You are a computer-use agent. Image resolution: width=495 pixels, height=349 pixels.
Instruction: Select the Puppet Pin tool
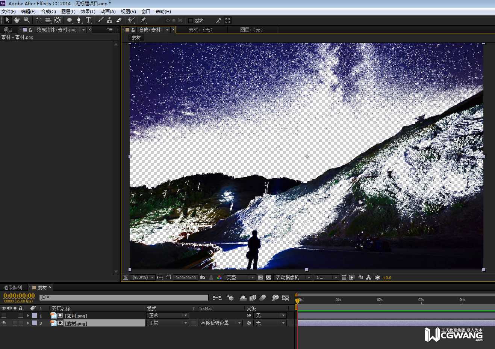[143, 20]
